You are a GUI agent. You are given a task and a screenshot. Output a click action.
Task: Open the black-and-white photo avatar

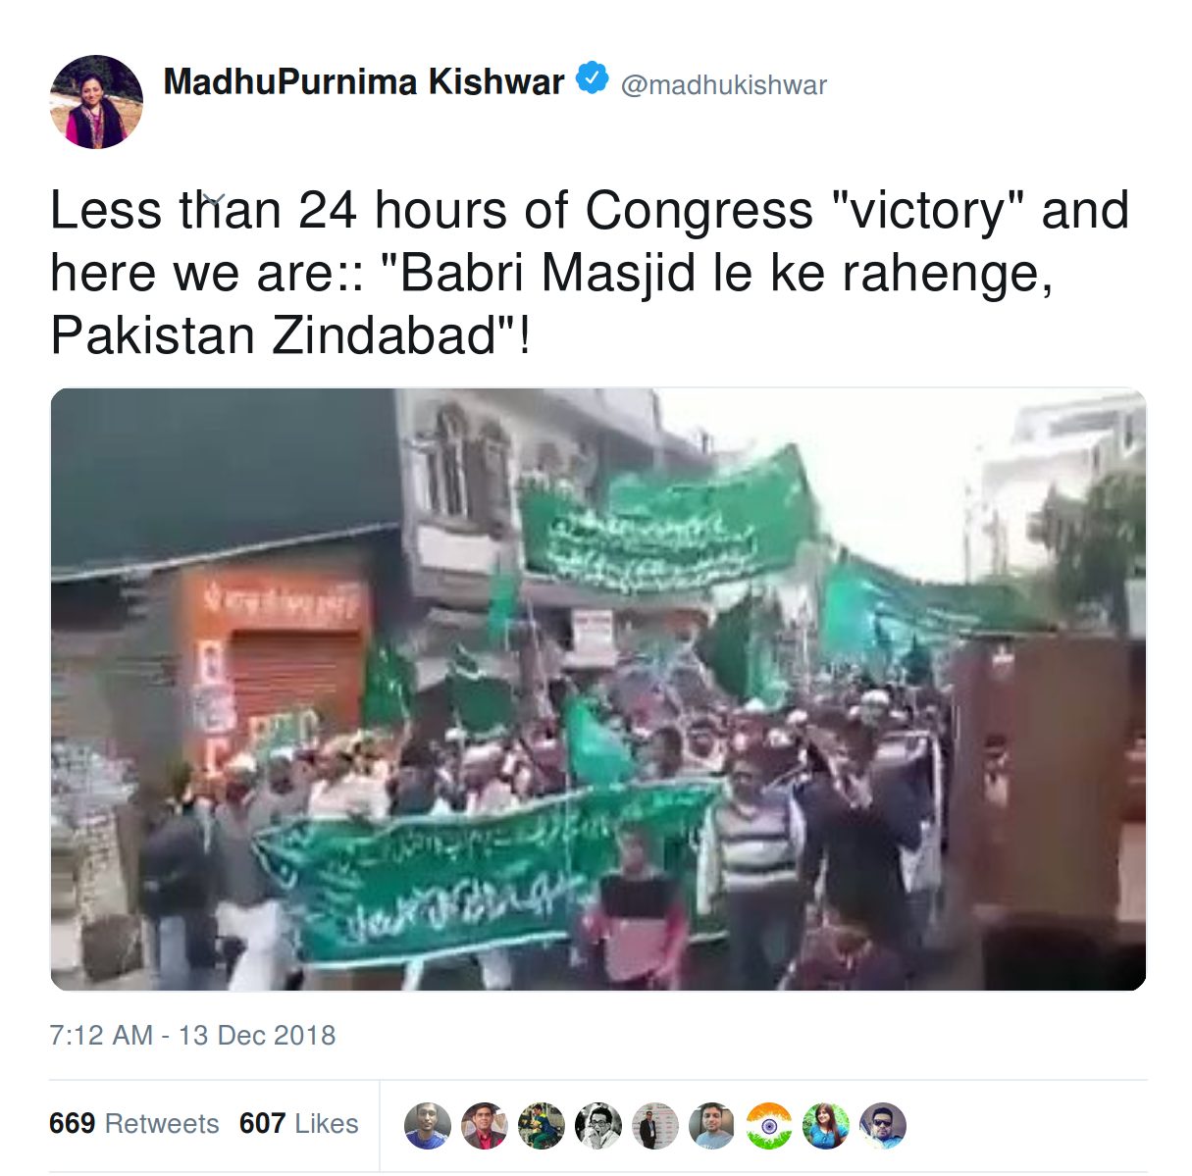coord(598,1126)
